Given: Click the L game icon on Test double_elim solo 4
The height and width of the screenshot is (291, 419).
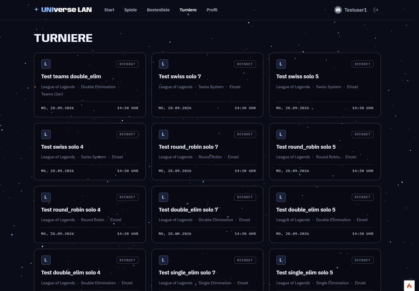Looking at the screenshot, I should tap(46, 260).
